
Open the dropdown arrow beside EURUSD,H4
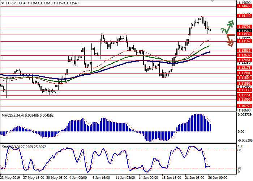2,3
